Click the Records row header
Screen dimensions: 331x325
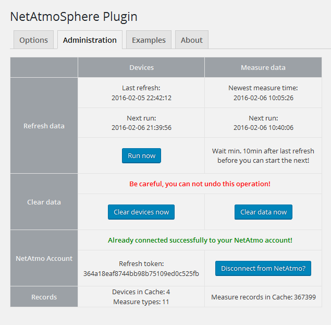(x=44, y=297)
